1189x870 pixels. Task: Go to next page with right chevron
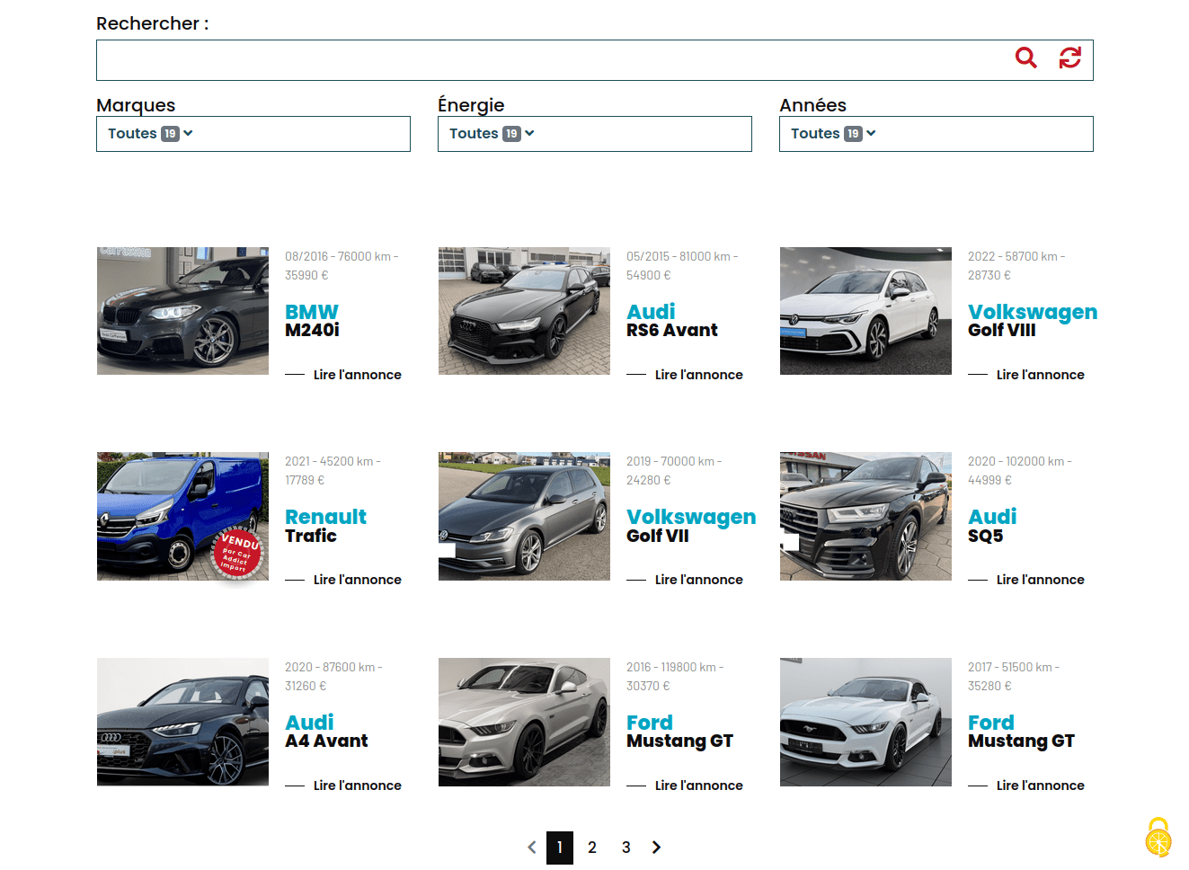pos(656,848)
